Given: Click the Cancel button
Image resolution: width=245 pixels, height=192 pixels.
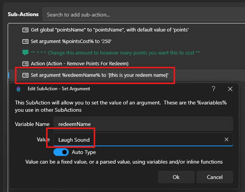Looking at the screenshot, I should click(x=214, y=177).
